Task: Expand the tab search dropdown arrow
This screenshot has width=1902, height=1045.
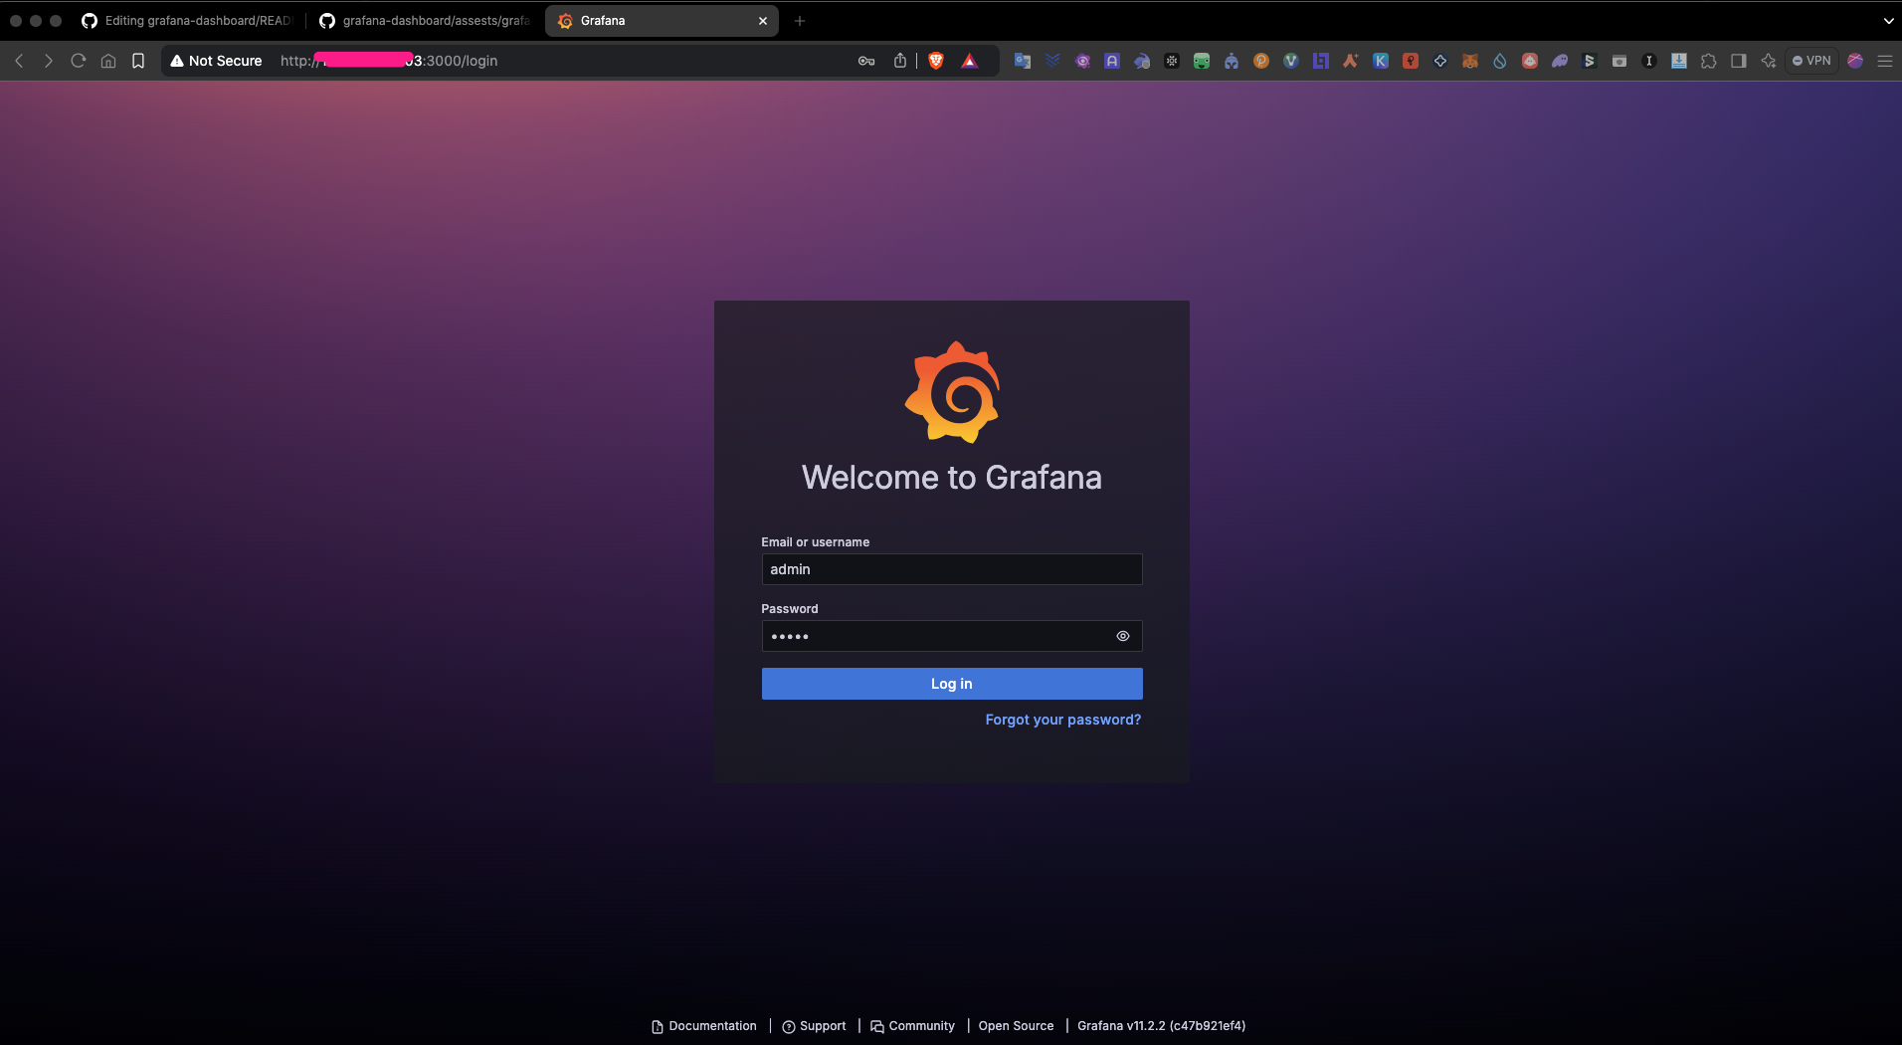Action: tap(1888, 21)
